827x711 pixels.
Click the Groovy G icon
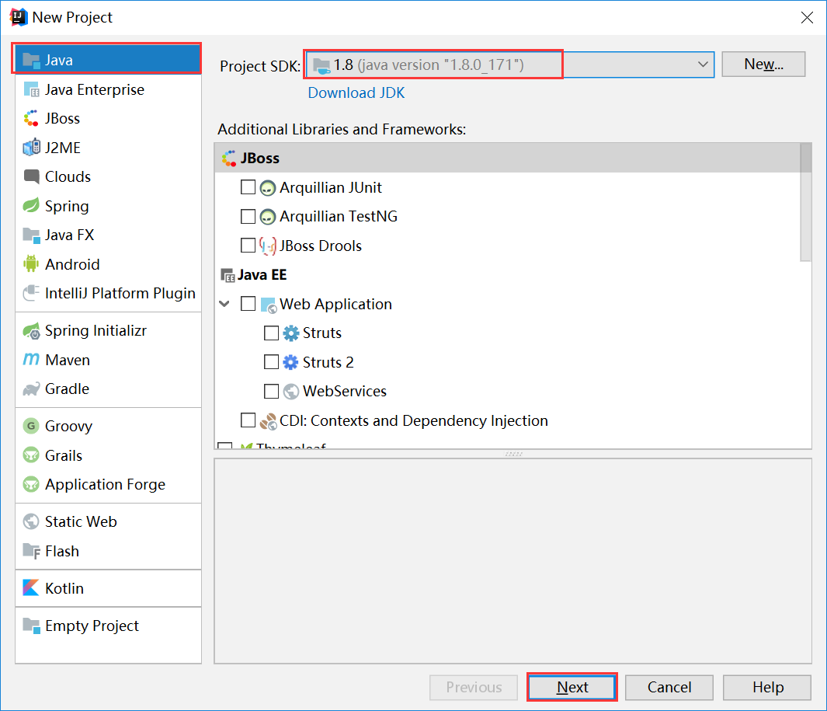[x=31, y=426]
